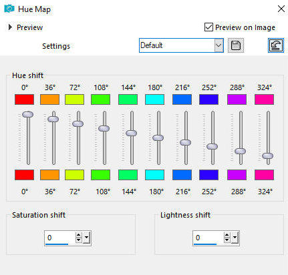This screenshot has width=288, height=275.
Task: Click the bottom cyan 180° color swatch
Action: (154, 175)
